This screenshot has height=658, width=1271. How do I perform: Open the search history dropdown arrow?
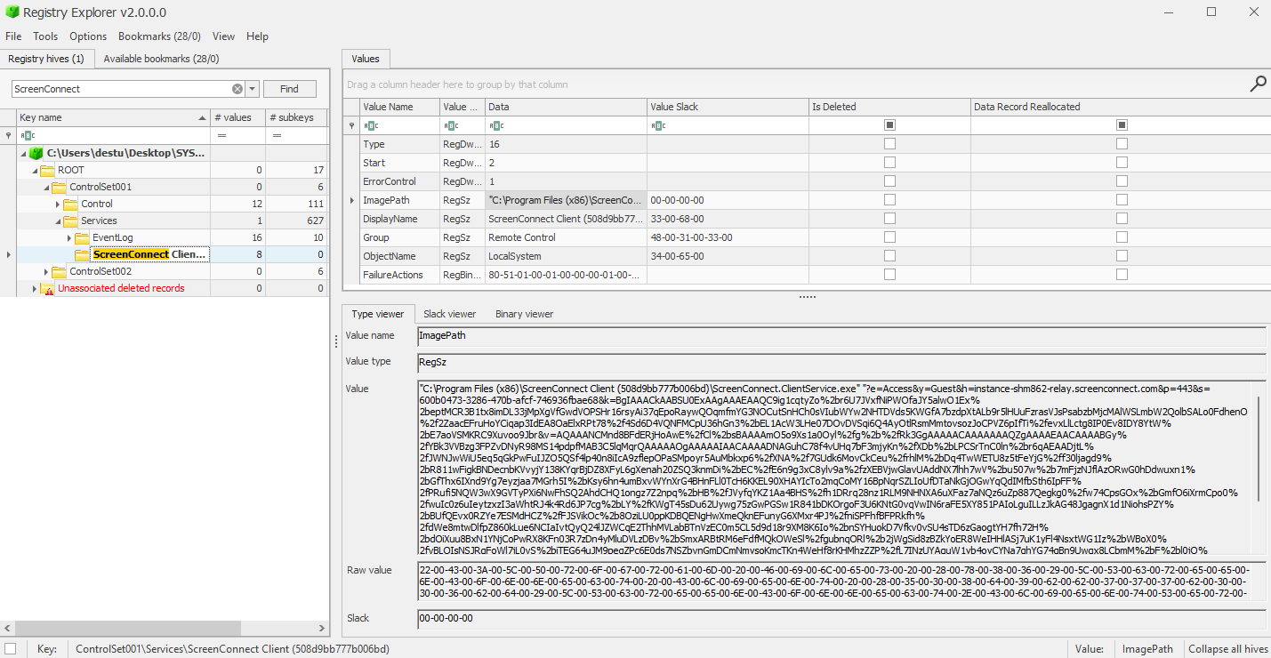coord(253,89)
